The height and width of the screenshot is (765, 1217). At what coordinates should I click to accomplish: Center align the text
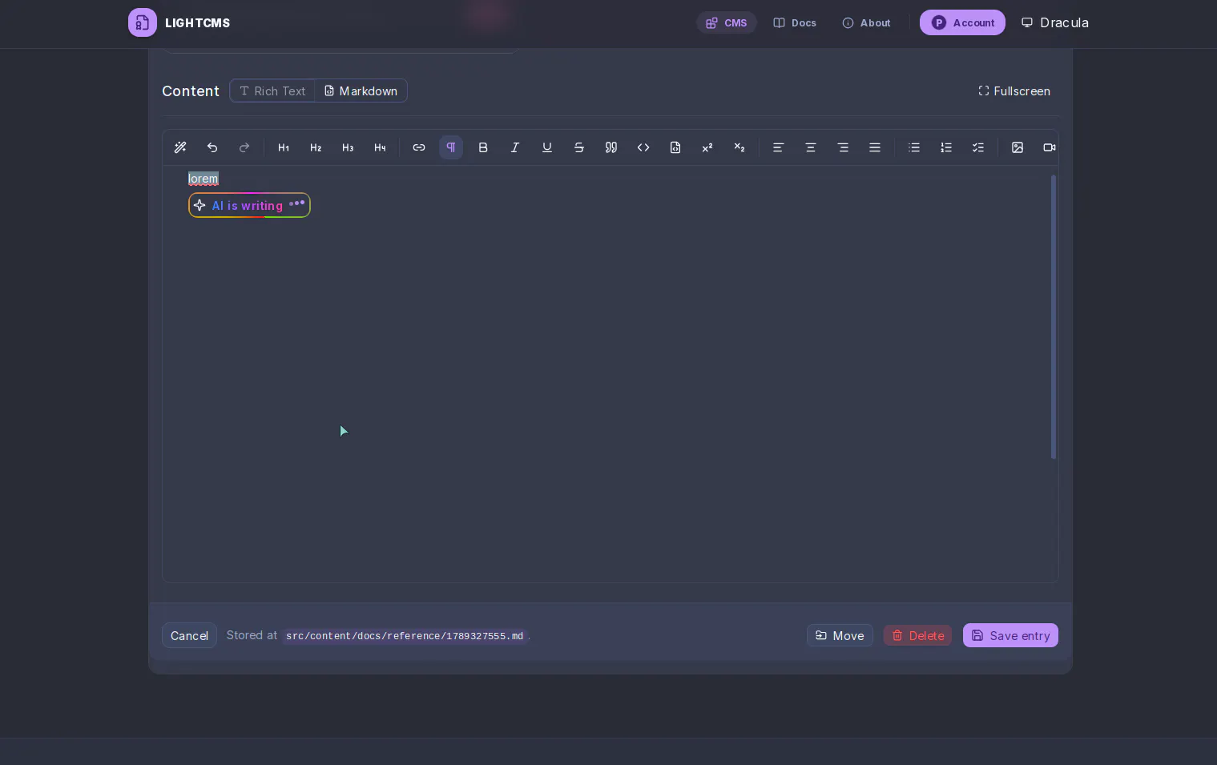[811, 147]
